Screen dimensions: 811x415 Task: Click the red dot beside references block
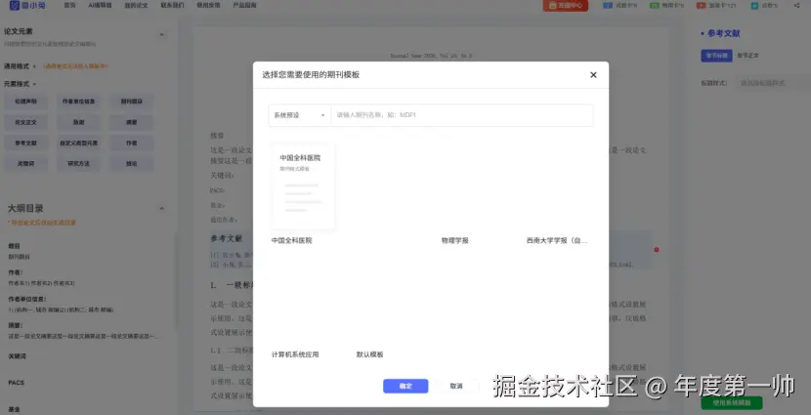tap(657, 250)
